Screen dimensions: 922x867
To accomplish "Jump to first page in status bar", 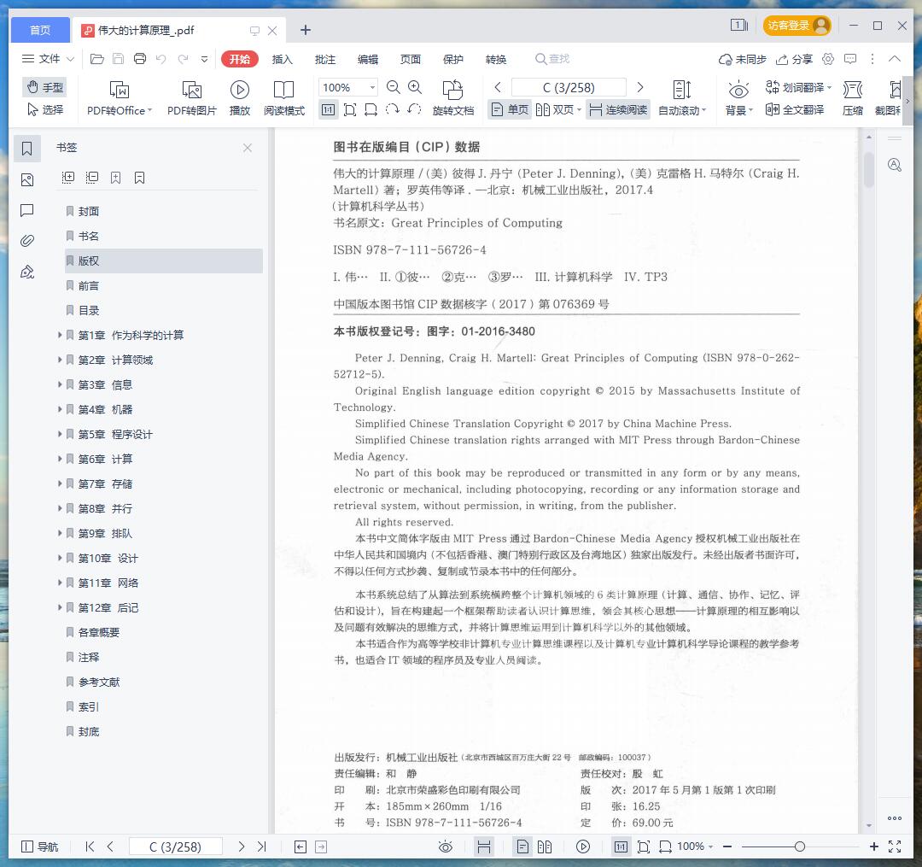I will 90,846.
